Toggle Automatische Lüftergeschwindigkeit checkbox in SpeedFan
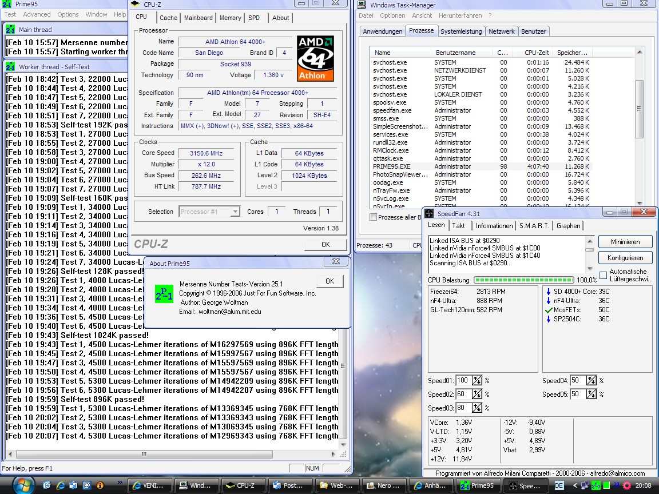Viewport: 659px width, 494px height. click(x=603, y=276)
